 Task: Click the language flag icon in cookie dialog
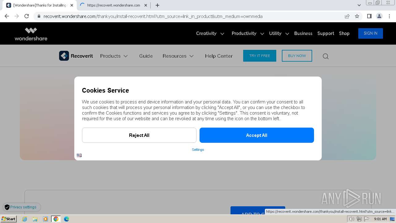click(79, 155)
